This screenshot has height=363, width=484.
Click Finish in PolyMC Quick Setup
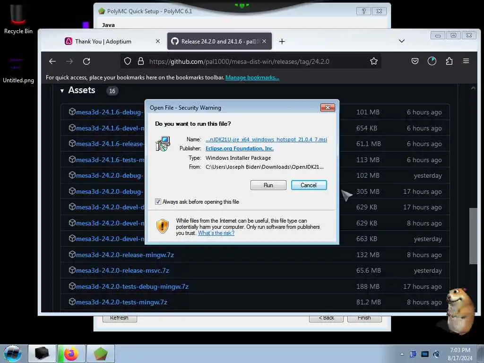pyautogui.click(x=364, y=318)
